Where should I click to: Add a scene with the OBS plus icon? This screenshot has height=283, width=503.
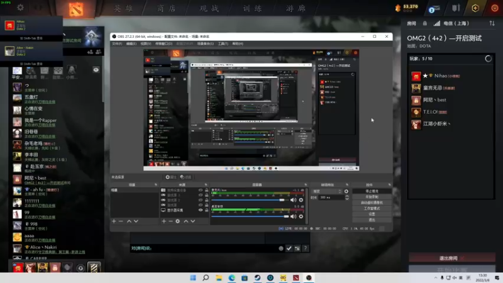[x=114, y=221]
